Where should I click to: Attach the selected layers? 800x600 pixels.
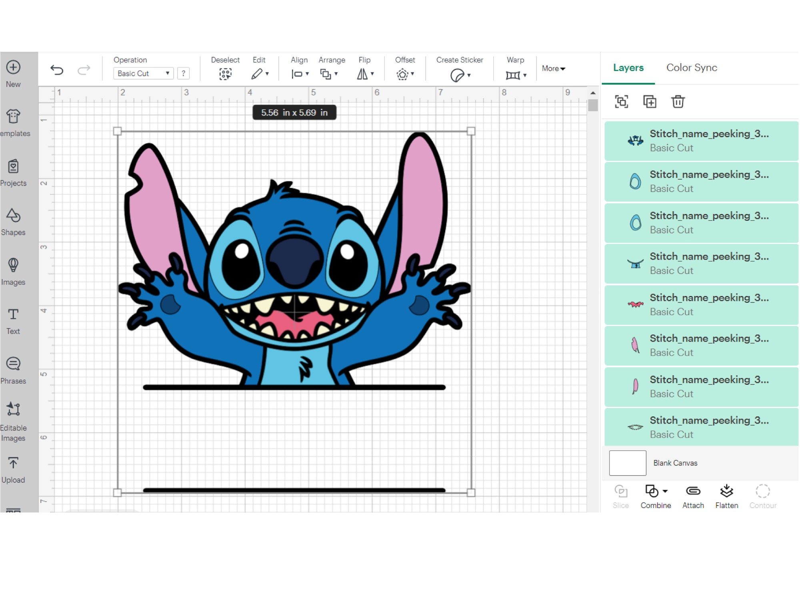pos(693,495)
